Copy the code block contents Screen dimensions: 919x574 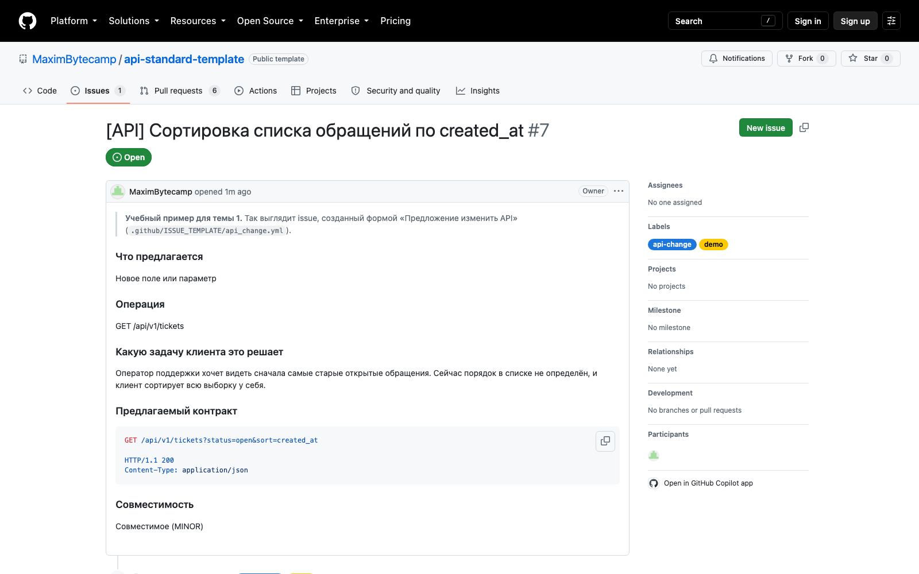point(605,441)
